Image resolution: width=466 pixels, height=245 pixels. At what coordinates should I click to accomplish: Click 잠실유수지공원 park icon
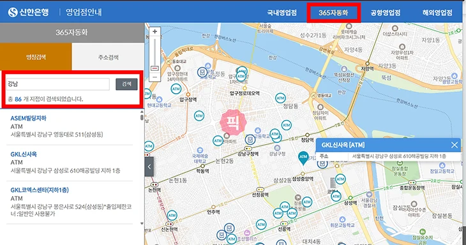[423, 232]
